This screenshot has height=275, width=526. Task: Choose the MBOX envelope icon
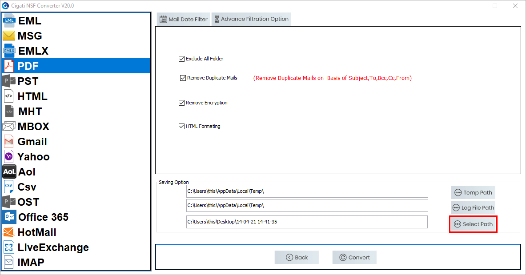pyautogui.click(x=9, y=126)
